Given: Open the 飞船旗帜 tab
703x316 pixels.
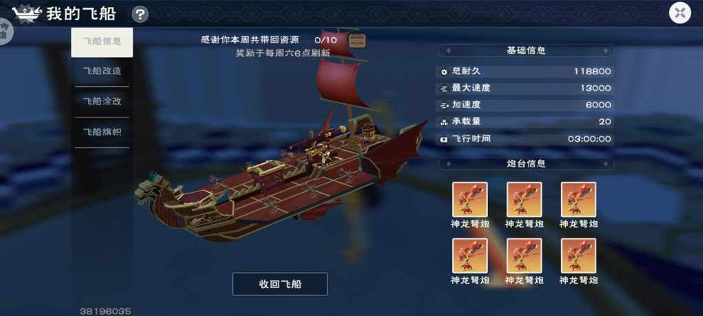Looking at the screenshot, I should coord(102,132).
